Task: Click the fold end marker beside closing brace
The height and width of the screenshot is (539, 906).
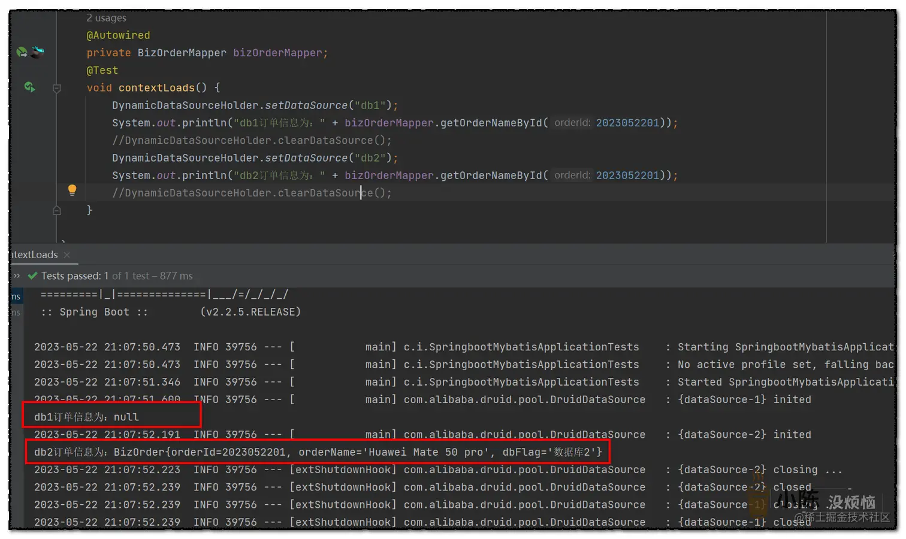Action: (x=57, y=211)
